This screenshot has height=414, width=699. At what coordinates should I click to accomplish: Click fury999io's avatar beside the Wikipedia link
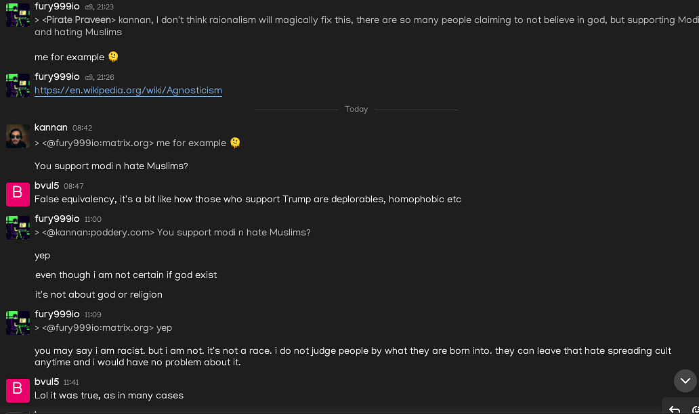(x=18, y=85)
